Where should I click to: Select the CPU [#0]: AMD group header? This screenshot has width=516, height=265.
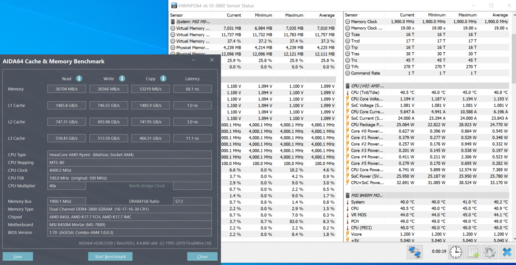pyautogui.click(x=367, y=86)
